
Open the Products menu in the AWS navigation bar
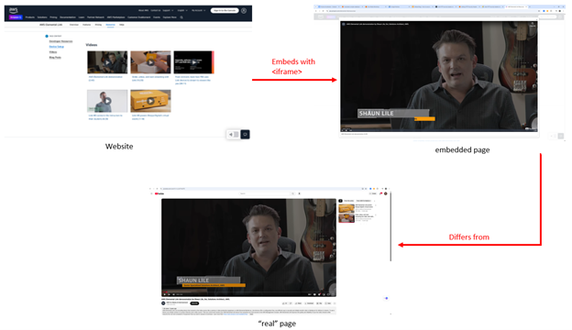pyautogui.click(x=30, y=17)
